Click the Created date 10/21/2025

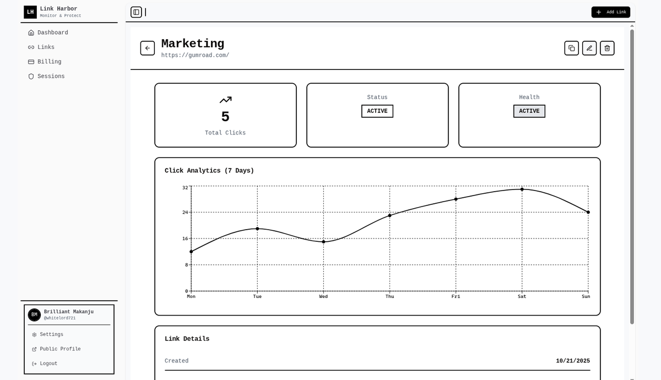point(573,361)
